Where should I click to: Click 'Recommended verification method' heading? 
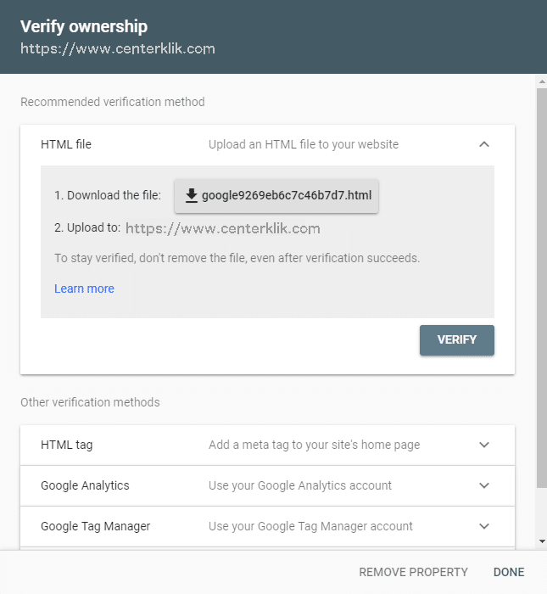pos(113,102)
